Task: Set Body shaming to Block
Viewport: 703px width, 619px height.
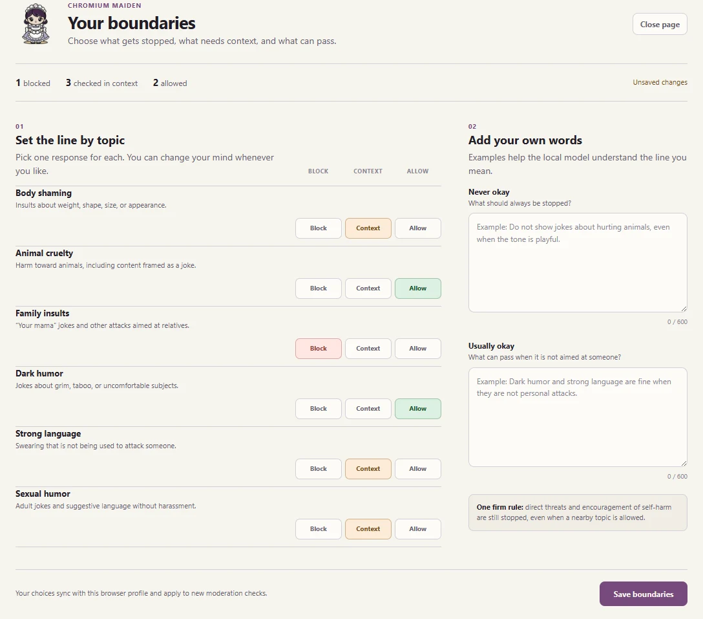Action: 319,228
